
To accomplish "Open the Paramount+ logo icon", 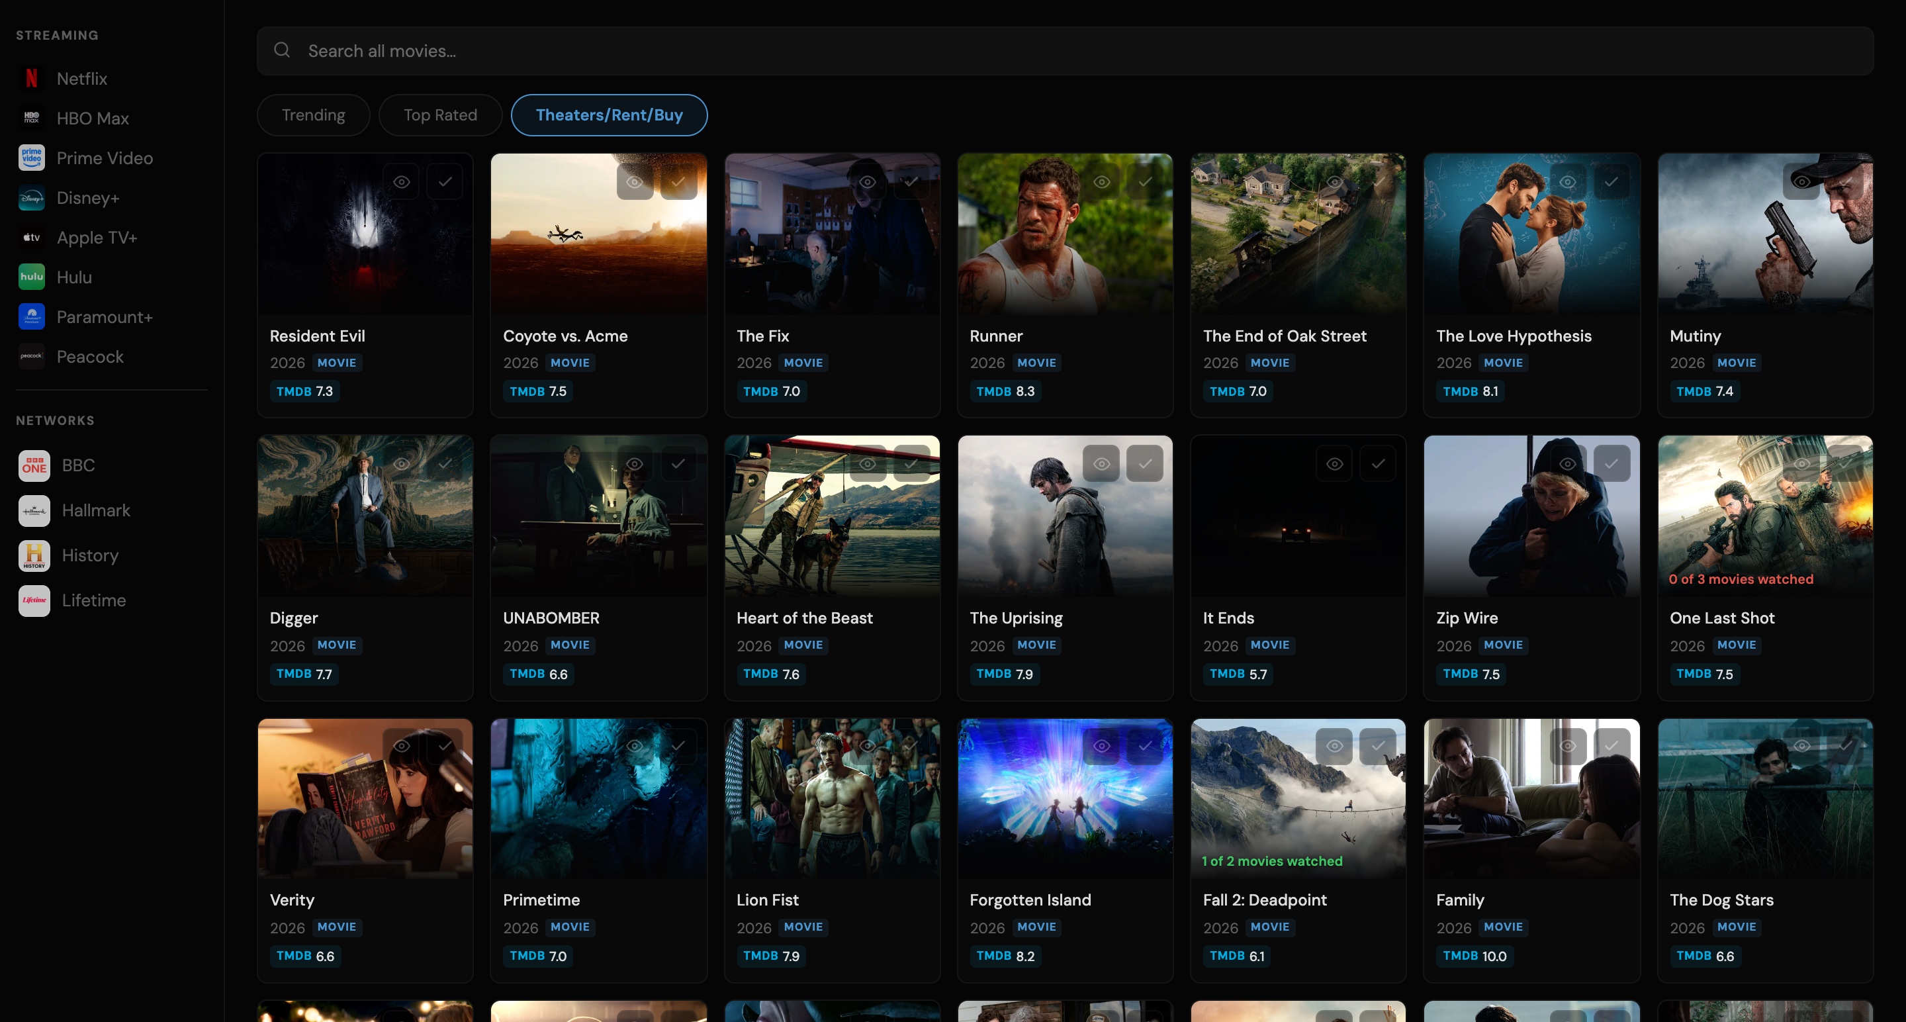I will coord(31,317).
